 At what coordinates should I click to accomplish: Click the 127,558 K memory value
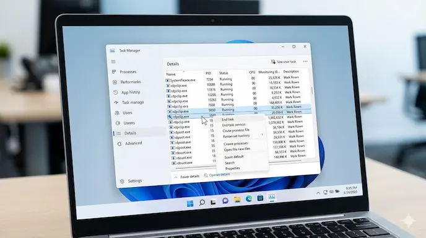coord(280,147)
